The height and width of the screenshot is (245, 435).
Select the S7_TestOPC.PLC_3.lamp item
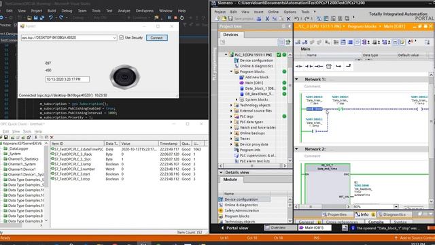(x=73, y=164)
